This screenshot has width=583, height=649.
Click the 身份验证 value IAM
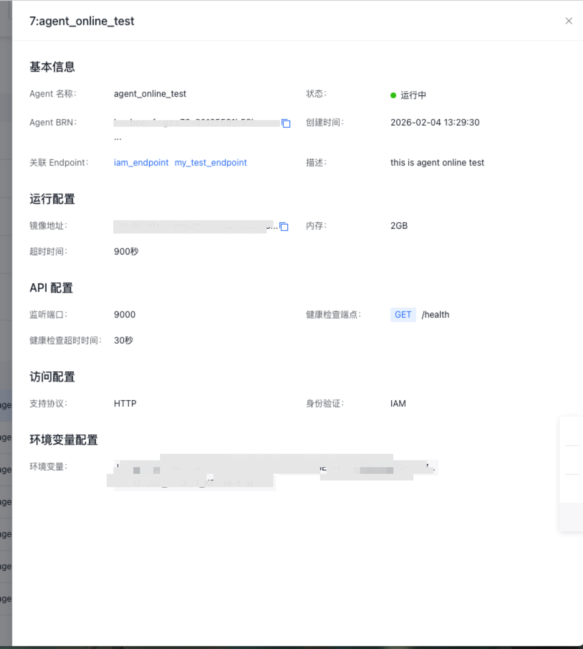(398, 404)
